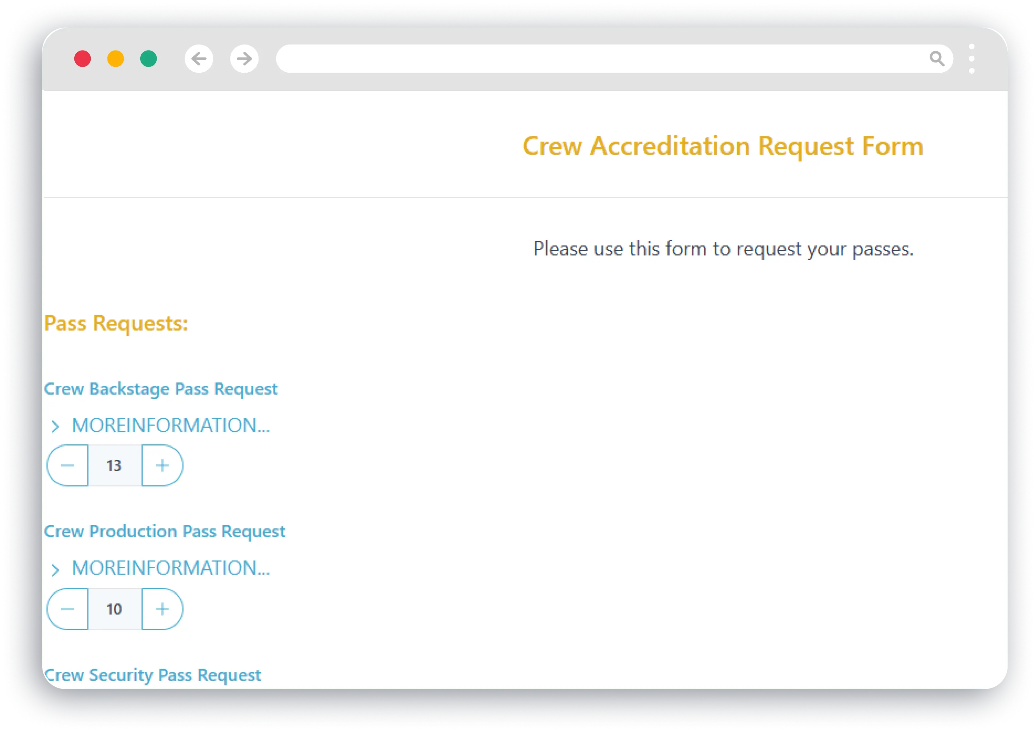The height and width of the screenshot is (732, 1036).
Task: Click the browser address bar
Action: point(587,59)
